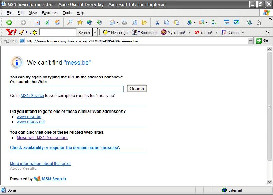Click the Cut scissors icon

[157, 23]
